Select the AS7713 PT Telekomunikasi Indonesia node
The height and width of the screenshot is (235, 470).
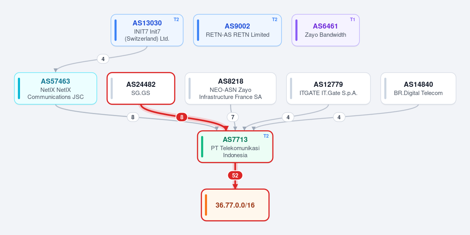click(x=235, y=147)
